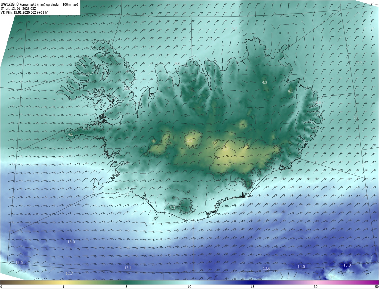Click the 4.1 label just right of the 4.3 label
The height and width of the screenshot is (289, 379).
[290, 92]
